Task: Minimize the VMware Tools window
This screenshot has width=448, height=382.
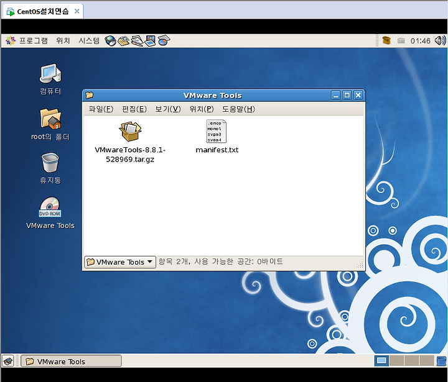Action: pos(336,95)
